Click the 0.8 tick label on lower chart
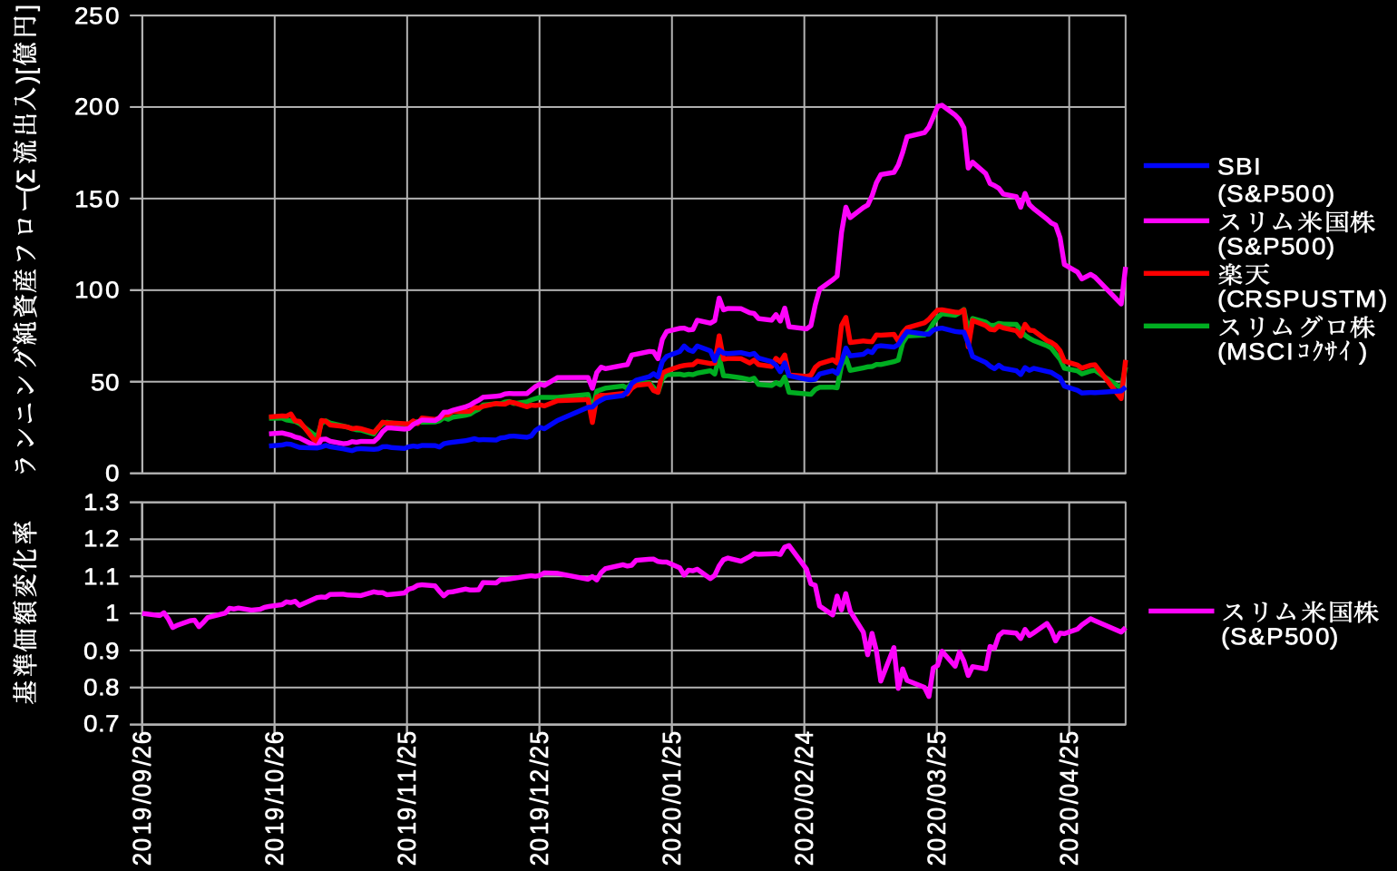 [x=102, y=688]
